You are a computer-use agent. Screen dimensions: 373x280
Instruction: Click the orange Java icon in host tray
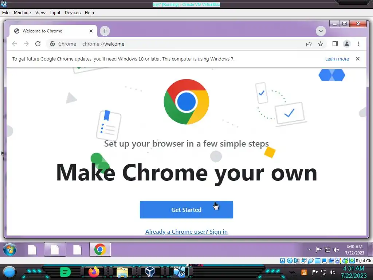coord(304,272)
